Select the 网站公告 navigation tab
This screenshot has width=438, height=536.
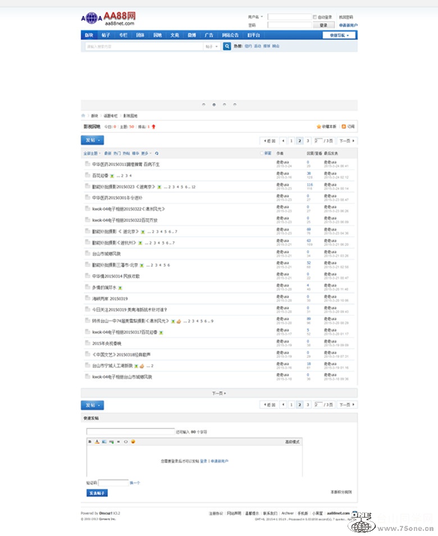230,35
